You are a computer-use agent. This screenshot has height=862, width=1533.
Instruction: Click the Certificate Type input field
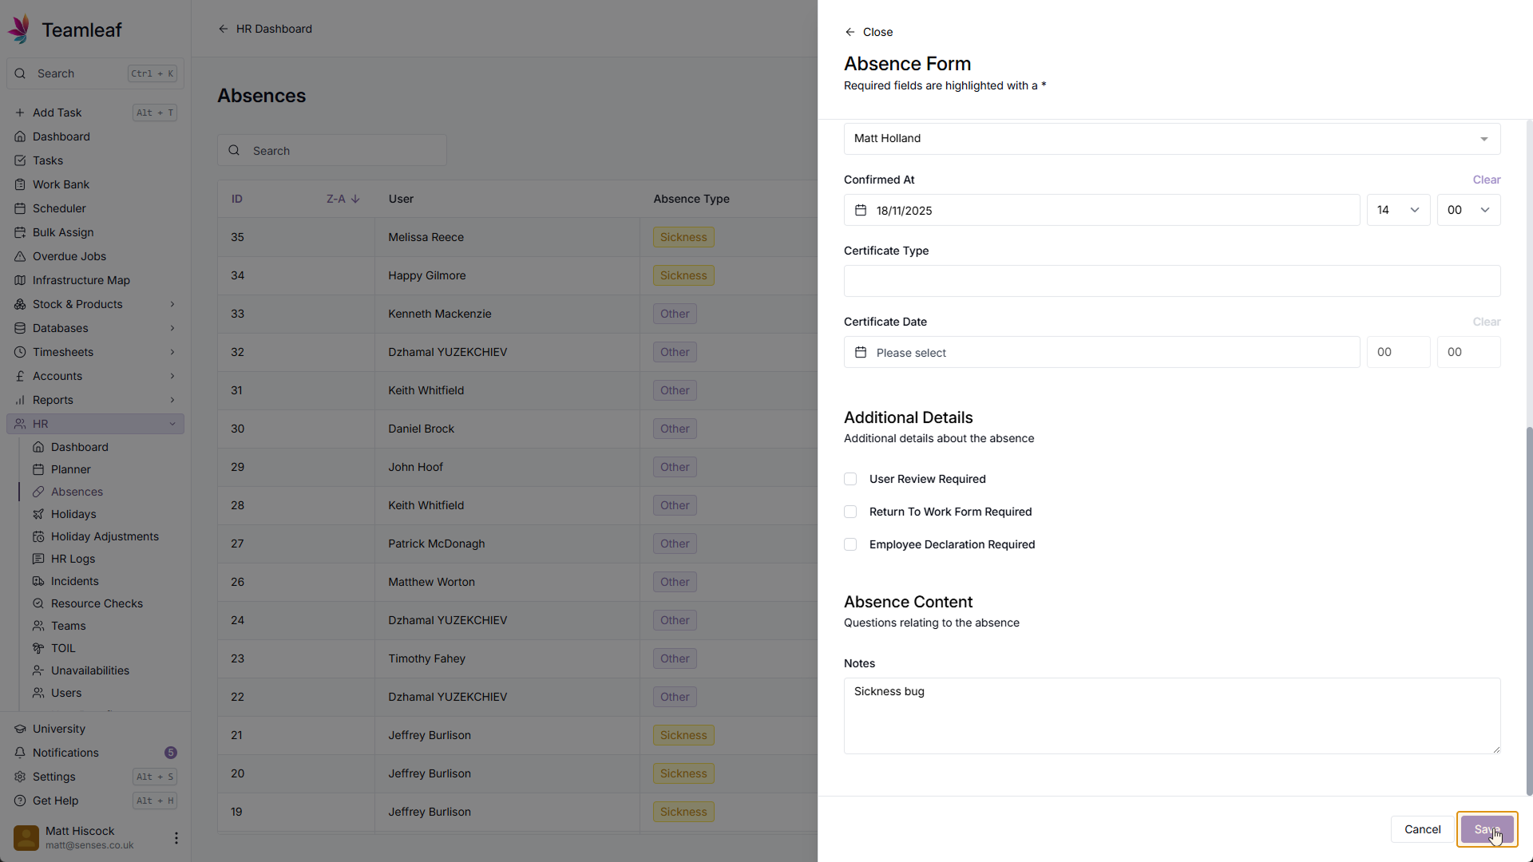pos(1171,281)
